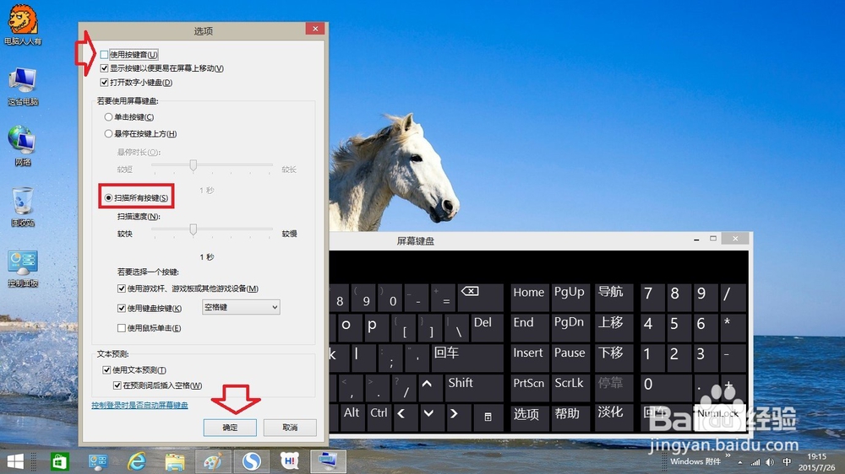Adjust the 扫描速度 slider thumb
845x474 pixels.
point(193,229)
